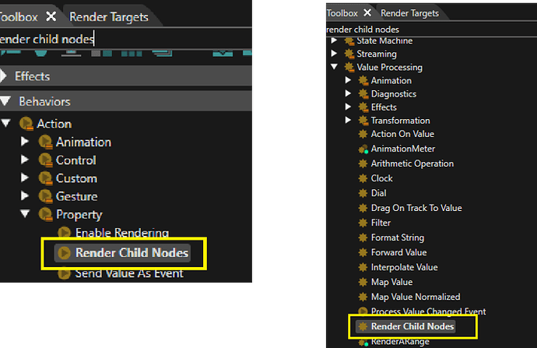Click the Clock gear icon

click(x=363, y=178)
